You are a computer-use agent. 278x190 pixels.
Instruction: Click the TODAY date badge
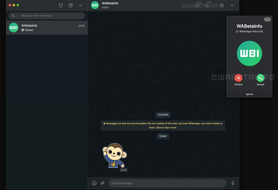coord(163,136)
